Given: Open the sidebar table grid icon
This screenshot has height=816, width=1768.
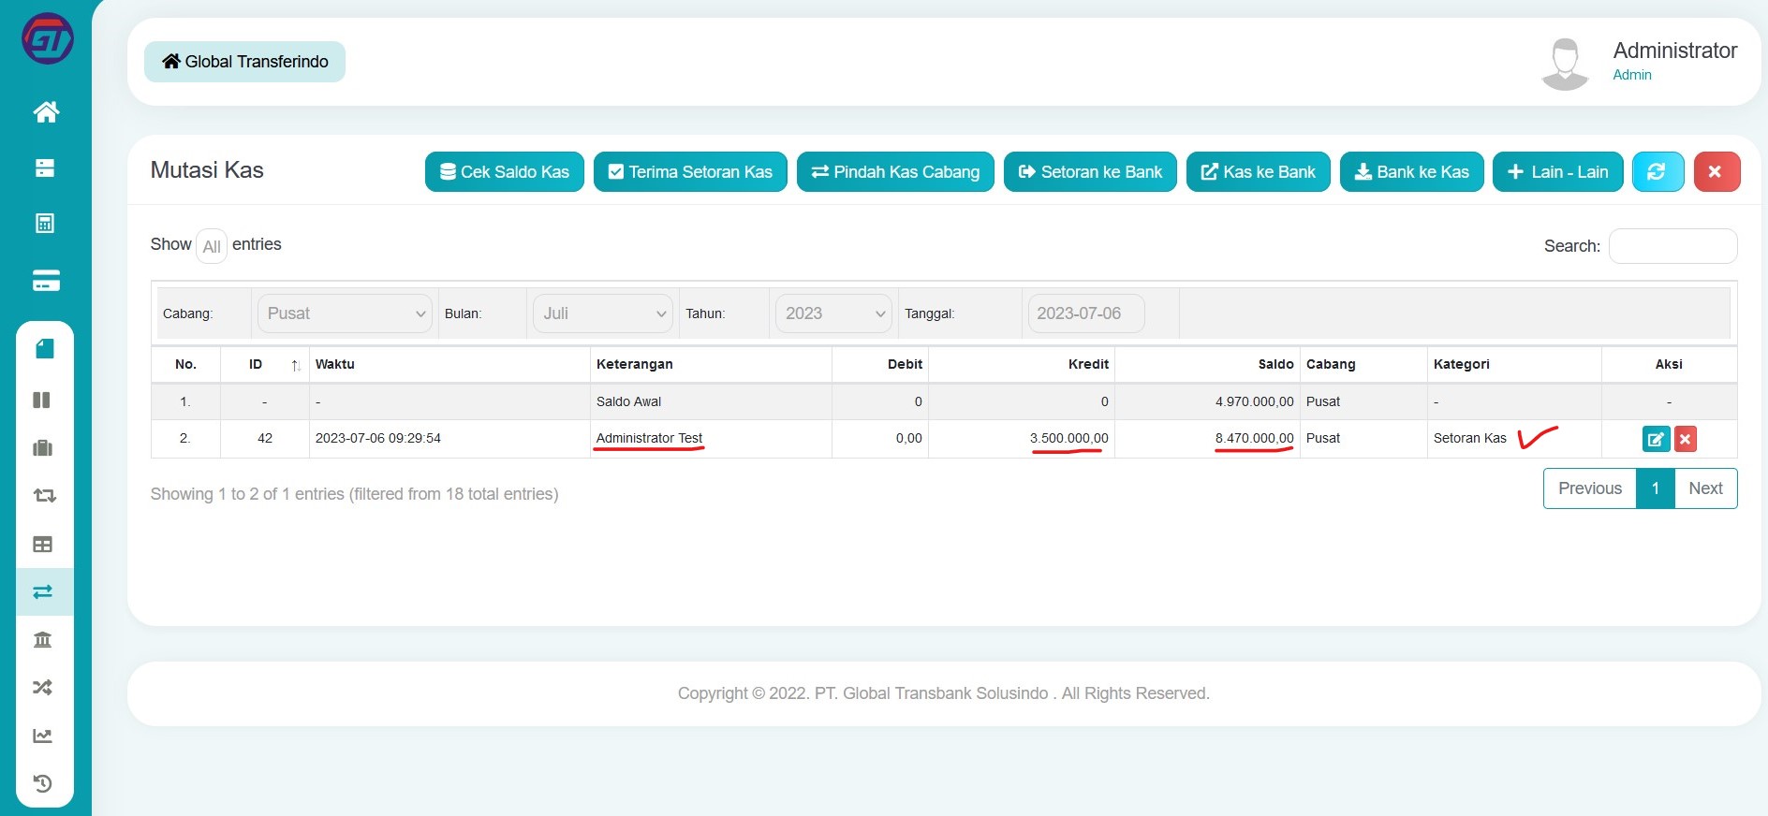Looking at the screenshot, I should (43, 545).
